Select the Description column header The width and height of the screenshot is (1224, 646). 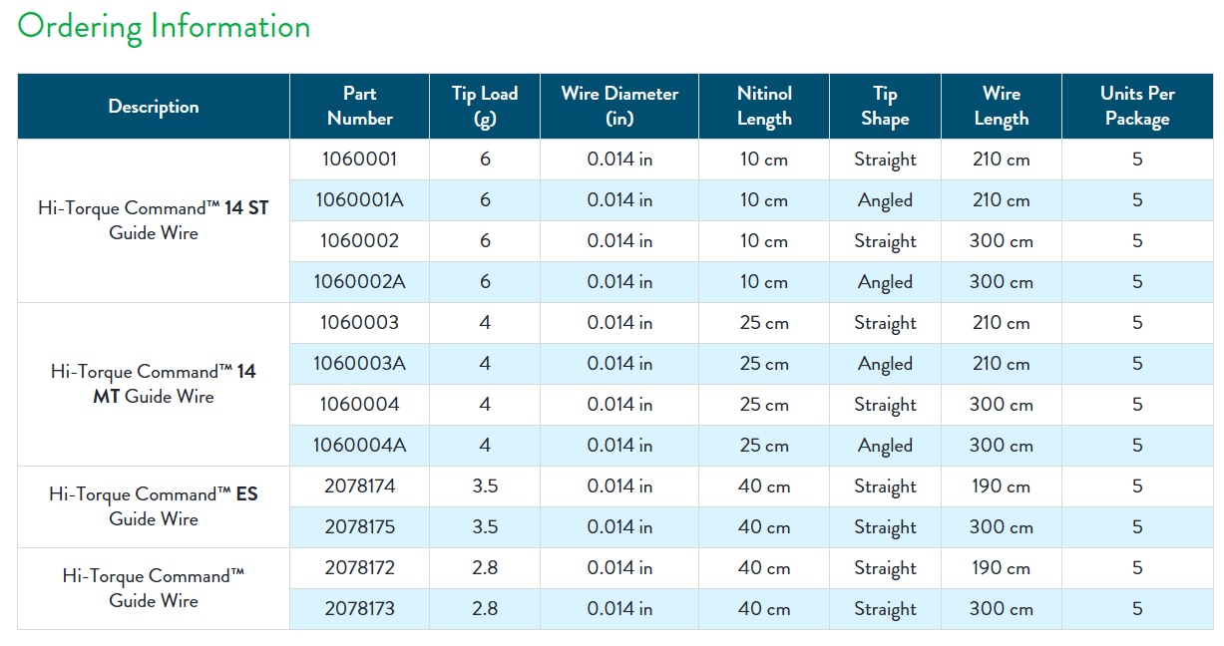point(154,107)
